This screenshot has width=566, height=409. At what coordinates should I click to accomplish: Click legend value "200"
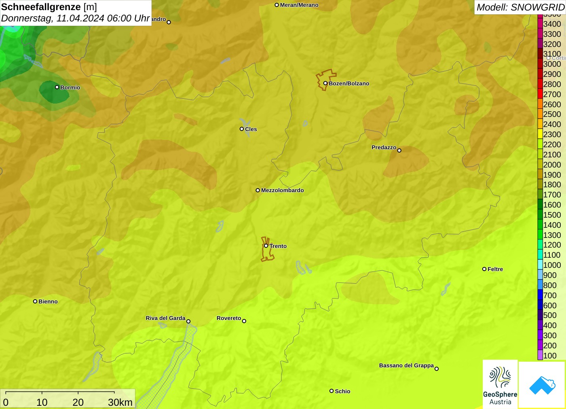click(x=550, y=345)
